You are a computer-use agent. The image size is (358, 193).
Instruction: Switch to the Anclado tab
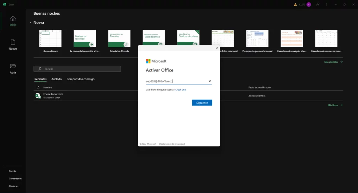(57, 79)
